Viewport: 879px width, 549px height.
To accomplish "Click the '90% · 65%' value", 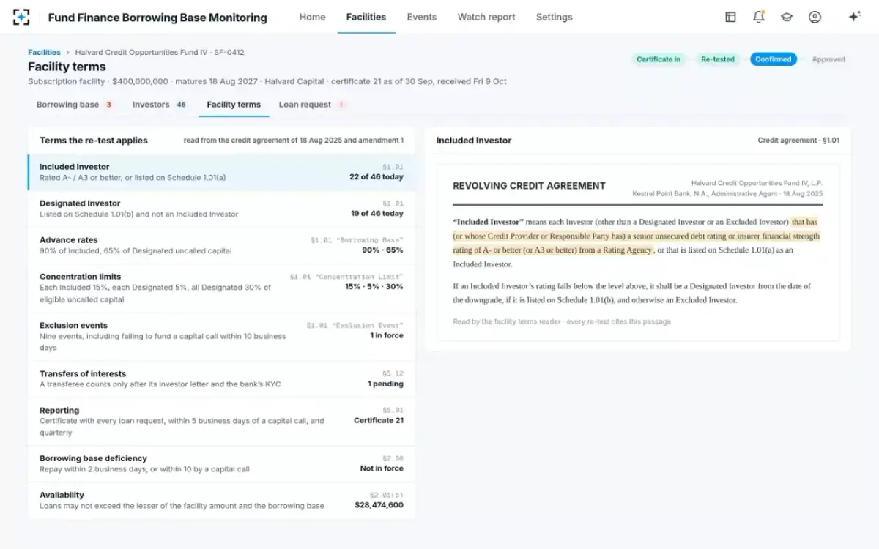I will (x=382, y=250).
